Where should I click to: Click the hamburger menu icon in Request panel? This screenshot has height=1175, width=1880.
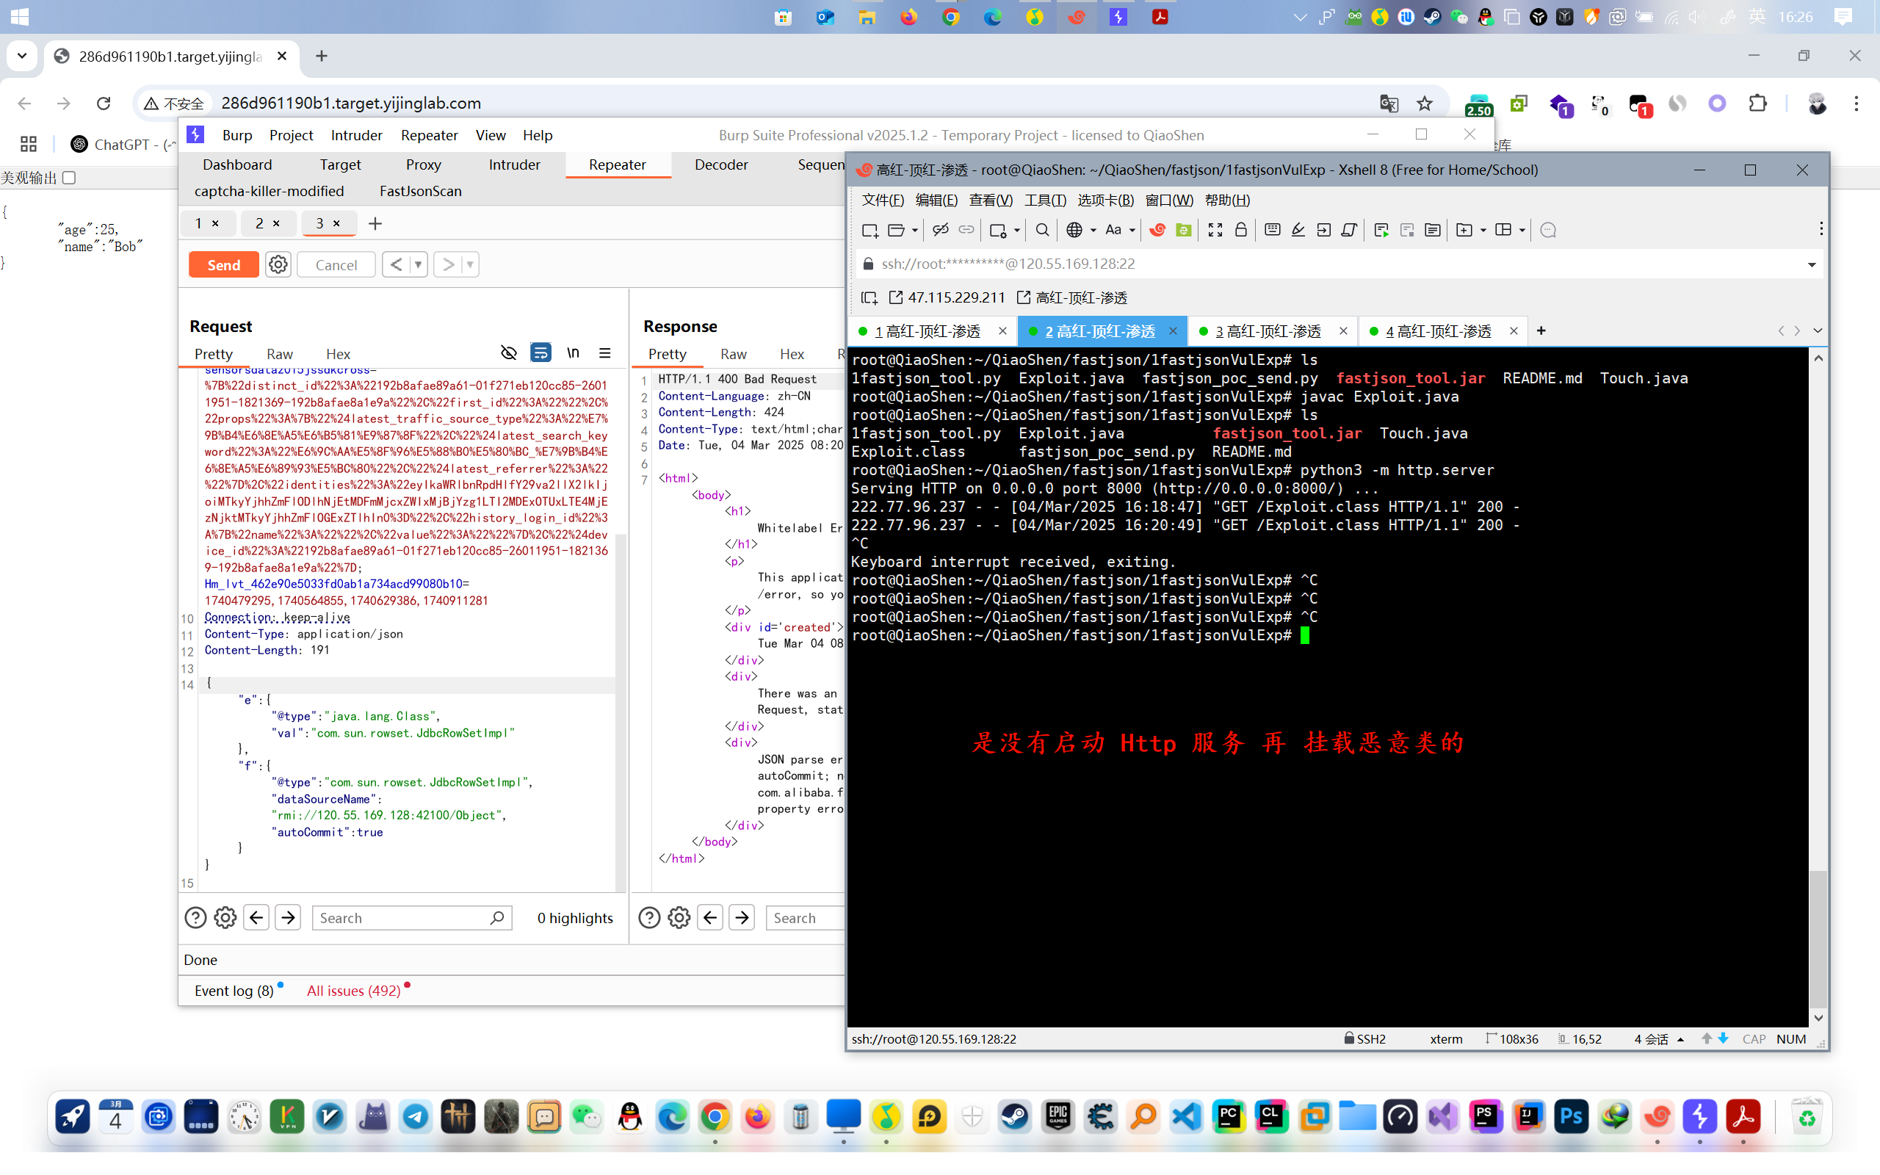(x=605, y=353)
